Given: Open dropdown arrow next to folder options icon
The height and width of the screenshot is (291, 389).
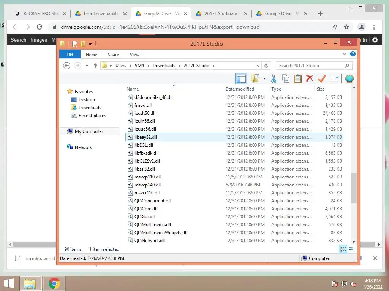Looking at the screenshot, I should pos(264,79).
